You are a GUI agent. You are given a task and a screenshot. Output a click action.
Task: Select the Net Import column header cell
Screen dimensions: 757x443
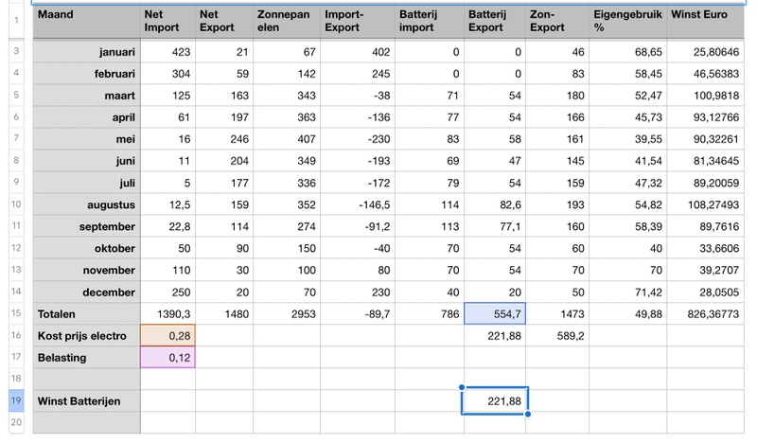point(167,22)
